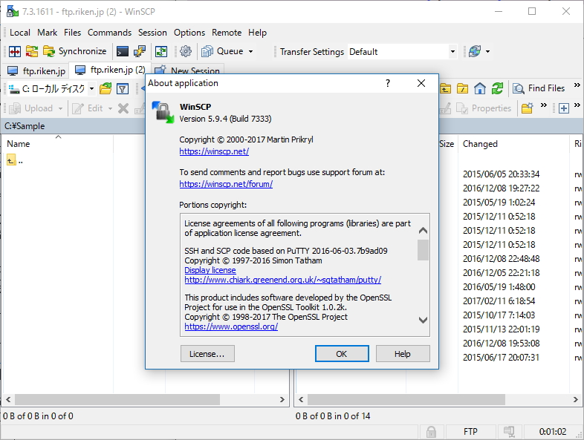Open the terminal console icon

pyautogui.click(x=123, y=51)
